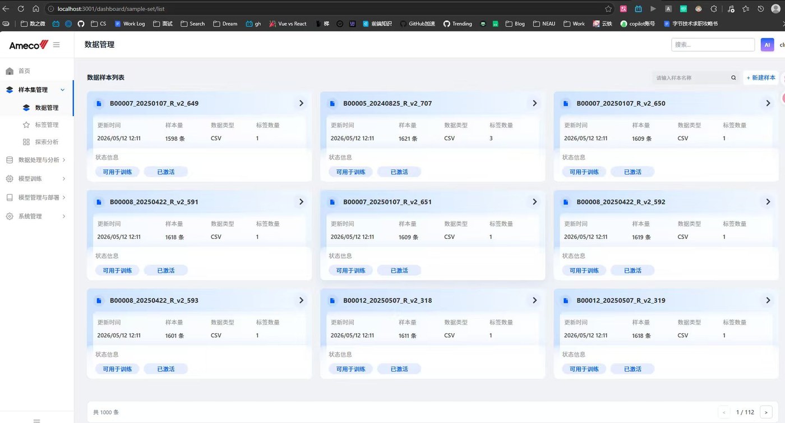Select 数据管理 in the sidebar
The image size is (785, 423).
coord(36,108)
